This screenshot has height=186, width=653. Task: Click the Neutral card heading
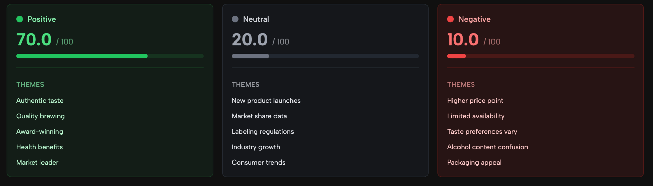[x=256, y=19]
